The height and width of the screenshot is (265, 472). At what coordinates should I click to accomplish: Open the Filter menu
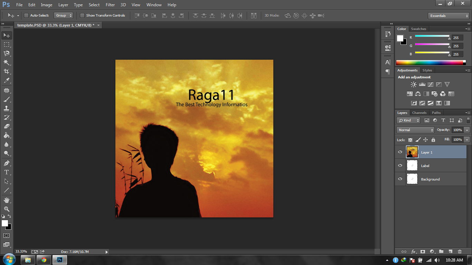pyautogui.click(x=110, y=4)
